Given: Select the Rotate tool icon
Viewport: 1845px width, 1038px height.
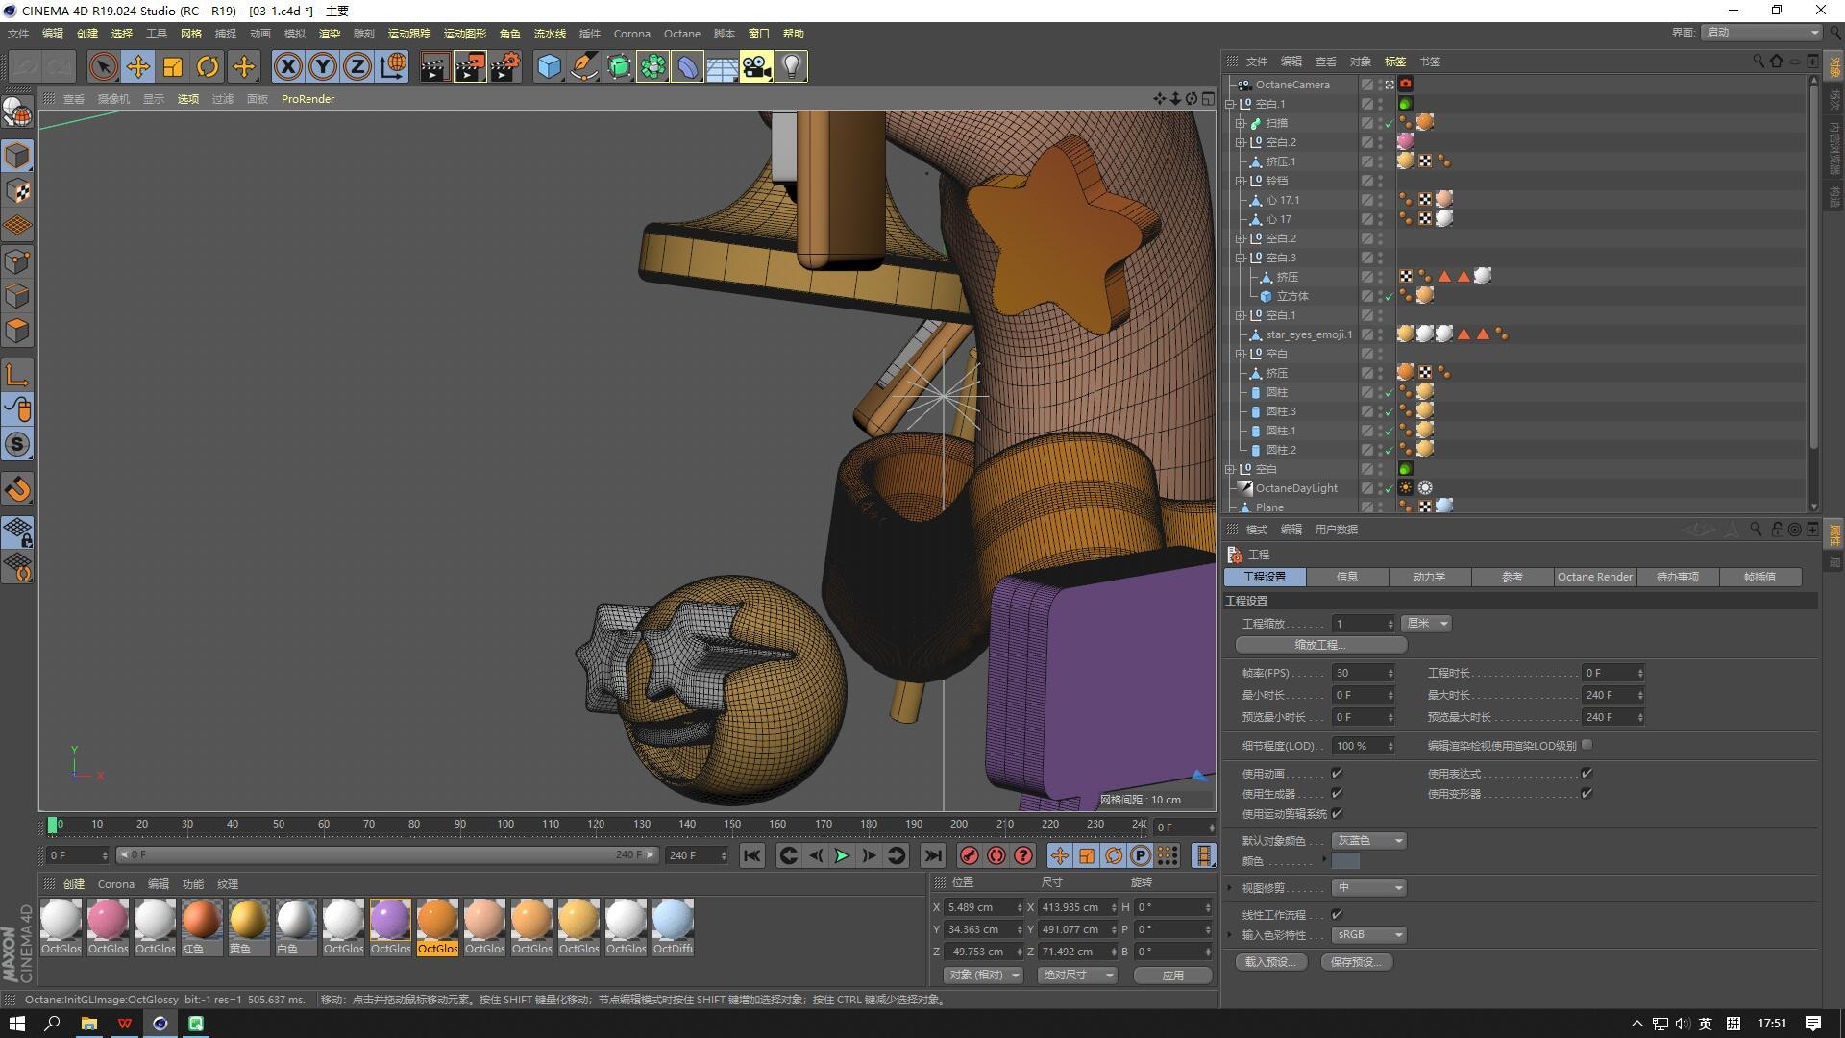Looking at the screenshot, I should (x=208, y=66).
